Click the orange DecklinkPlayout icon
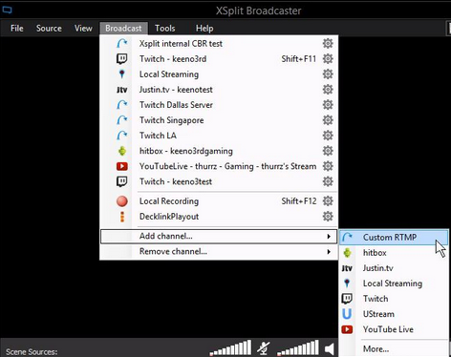 coord(122,217)
